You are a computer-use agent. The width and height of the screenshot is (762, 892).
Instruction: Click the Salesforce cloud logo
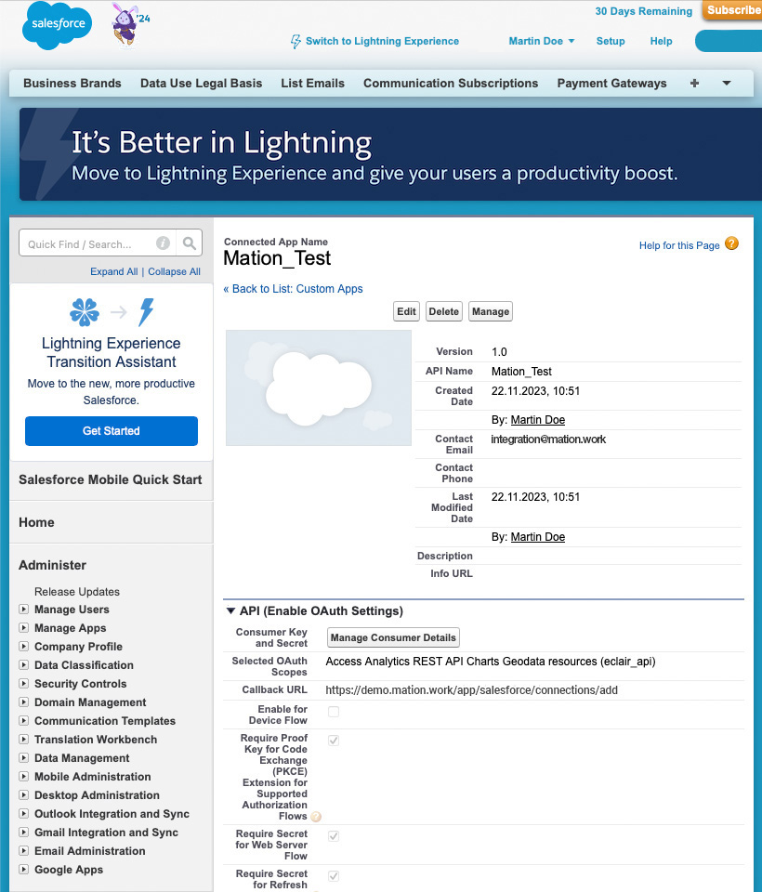coord(57,25)
